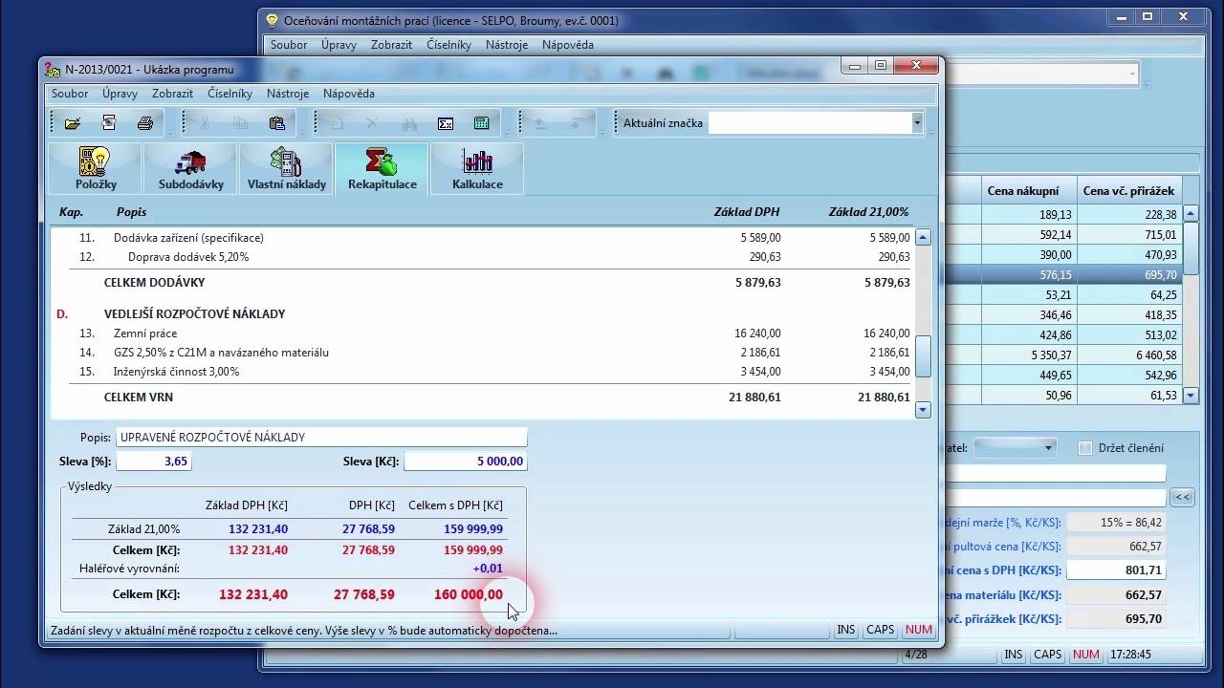This screenshot has width=1224, height=688.
Task: Click the move up arrow toolbar icon
Action: [540, 123]
